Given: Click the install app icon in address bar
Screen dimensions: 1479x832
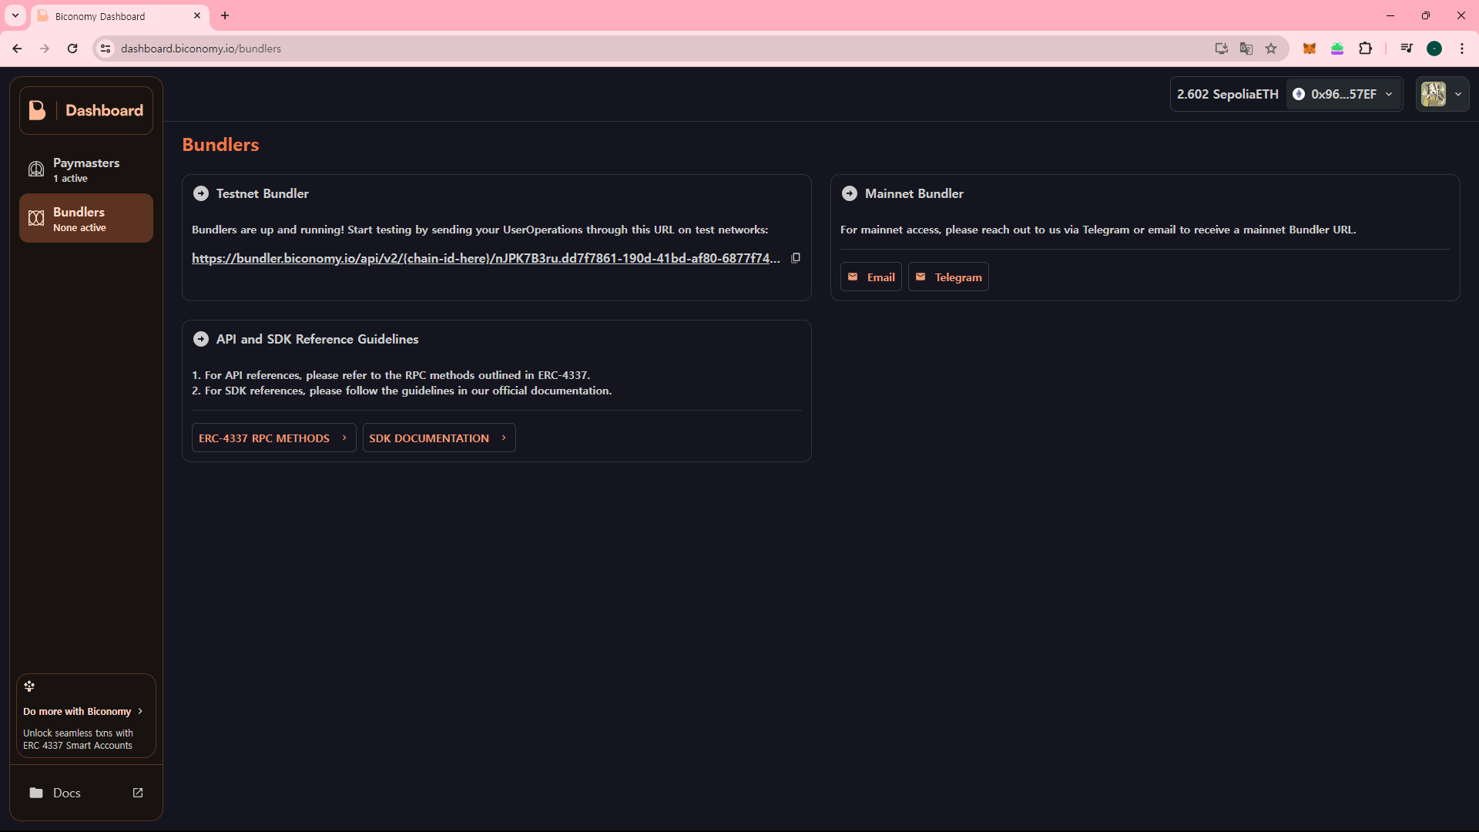Looking at the screenshot, I should coord(1222,49).
